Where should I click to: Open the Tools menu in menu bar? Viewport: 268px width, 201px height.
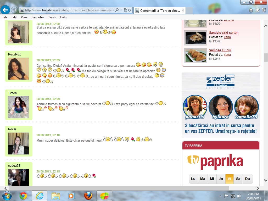click(x=52, y=17)
